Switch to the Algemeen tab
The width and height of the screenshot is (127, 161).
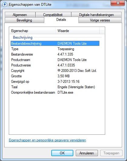[20, 15]
